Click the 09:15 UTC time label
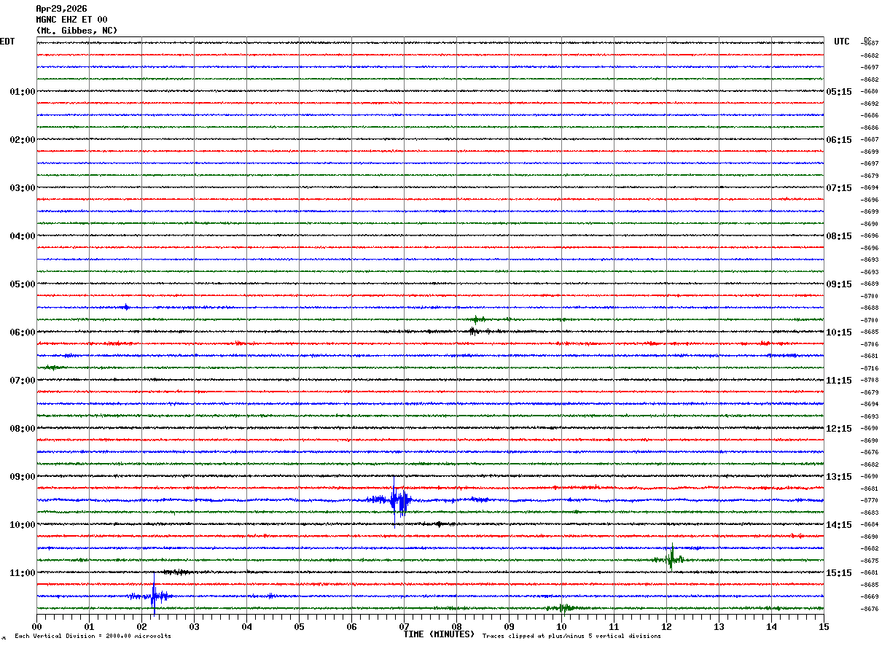882x646 pixels. 838,284
